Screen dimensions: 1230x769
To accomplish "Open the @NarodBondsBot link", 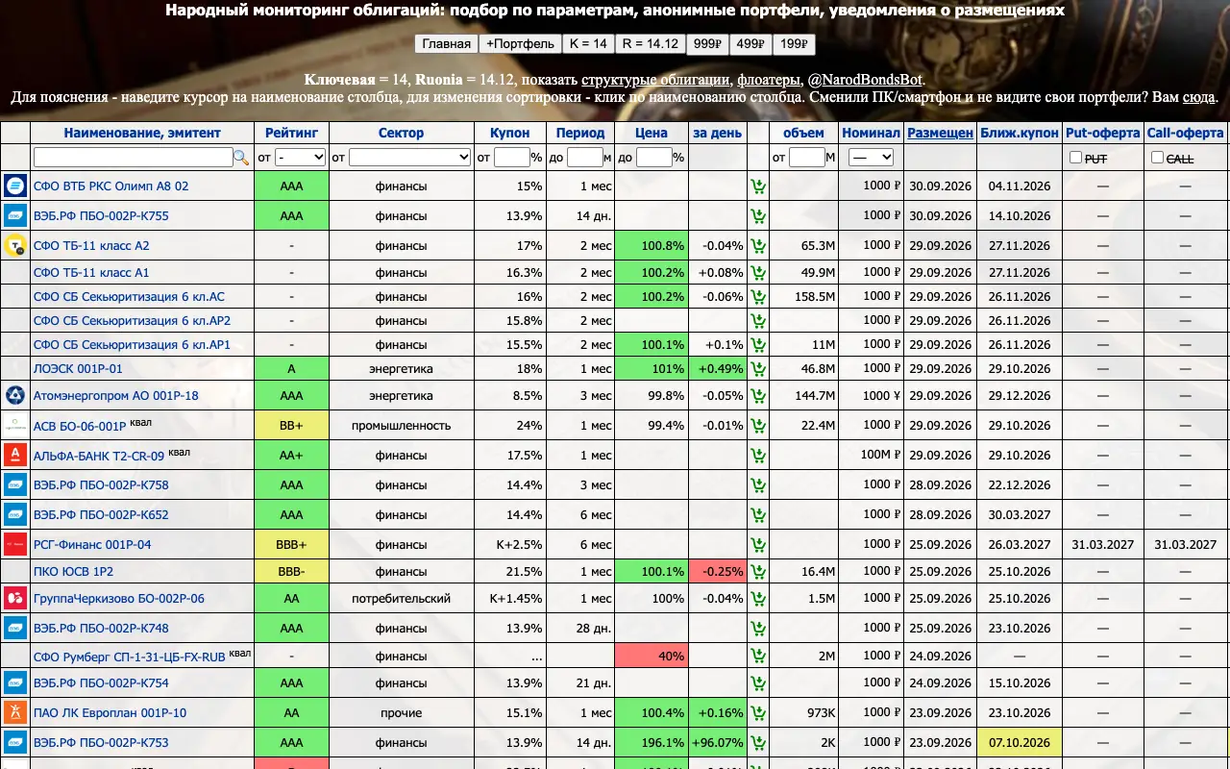I will click(865, 80).
